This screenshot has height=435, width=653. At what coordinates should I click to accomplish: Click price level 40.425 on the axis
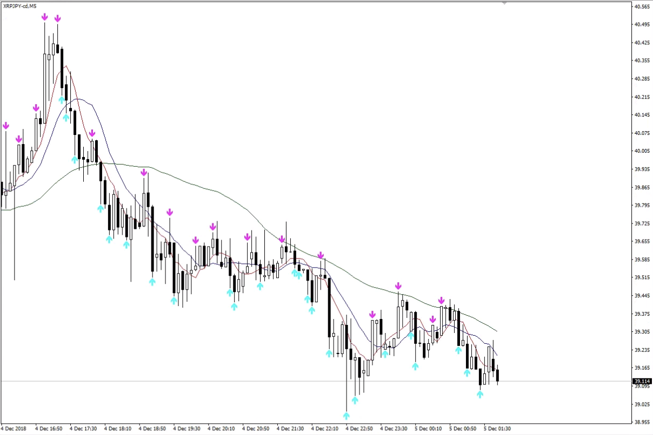[x=642, y=43]
